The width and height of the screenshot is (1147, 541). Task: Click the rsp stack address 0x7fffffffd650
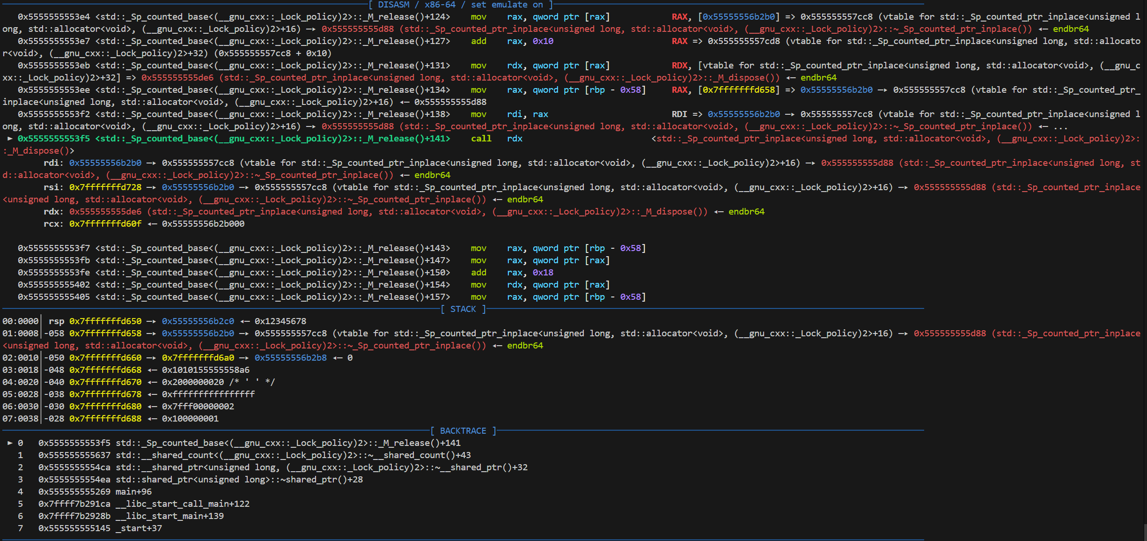coord(105,321)
